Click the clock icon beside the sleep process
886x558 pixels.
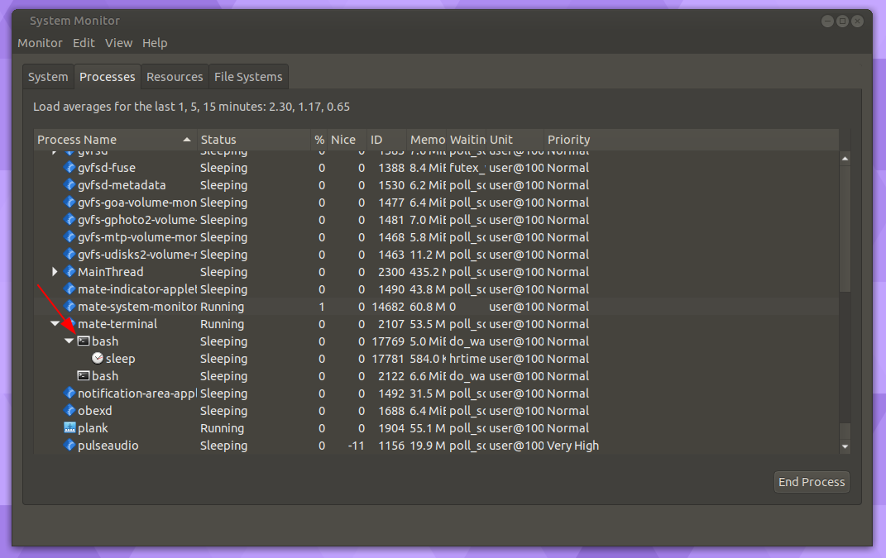(x=98, y=359)
